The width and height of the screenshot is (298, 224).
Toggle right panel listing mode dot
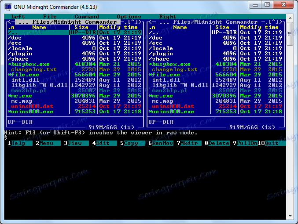267,22
